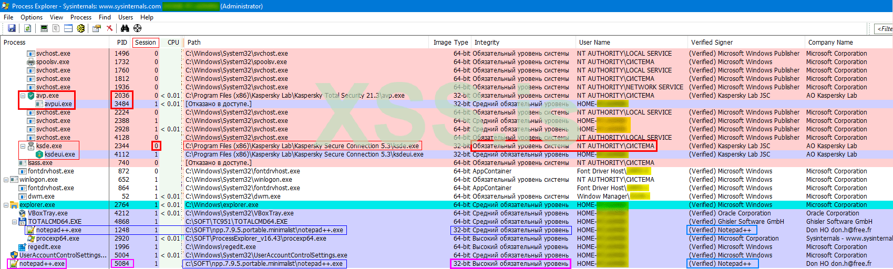Click the ksdeui.exe teal hexagon icon
The image size is (893, 269).
39,154
